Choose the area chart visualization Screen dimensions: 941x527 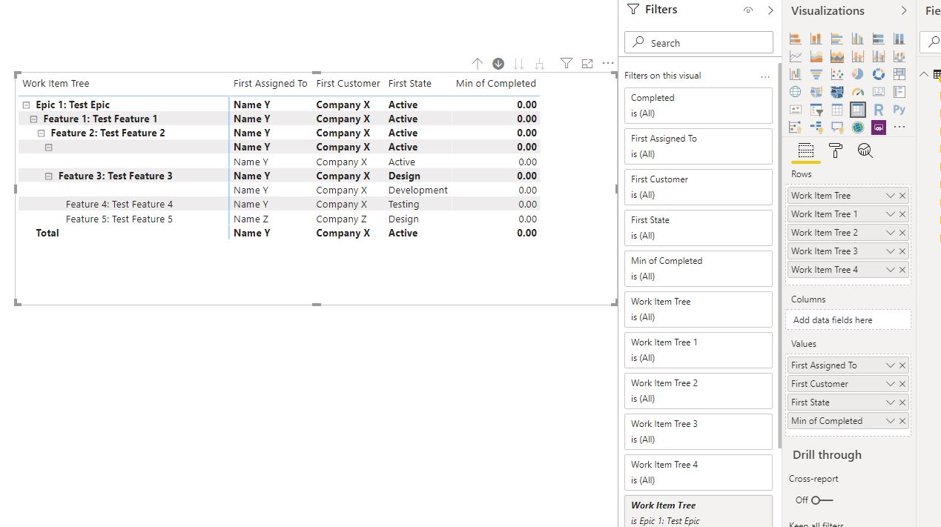[816, 56]
